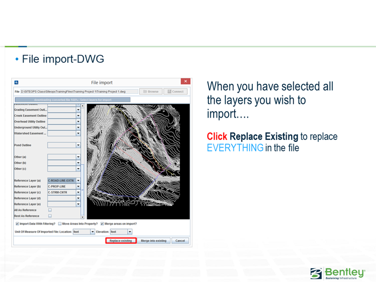Image resolution: width=376 pixels, height=282 pixels.
Task: Open Reference Layer (d) dropdown
Action: pyautogui.click(x=78, y=198)
